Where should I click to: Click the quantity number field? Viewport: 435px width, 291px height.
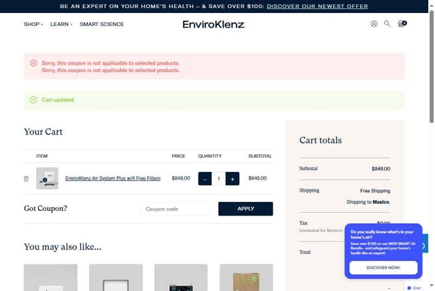coord(219,179)
